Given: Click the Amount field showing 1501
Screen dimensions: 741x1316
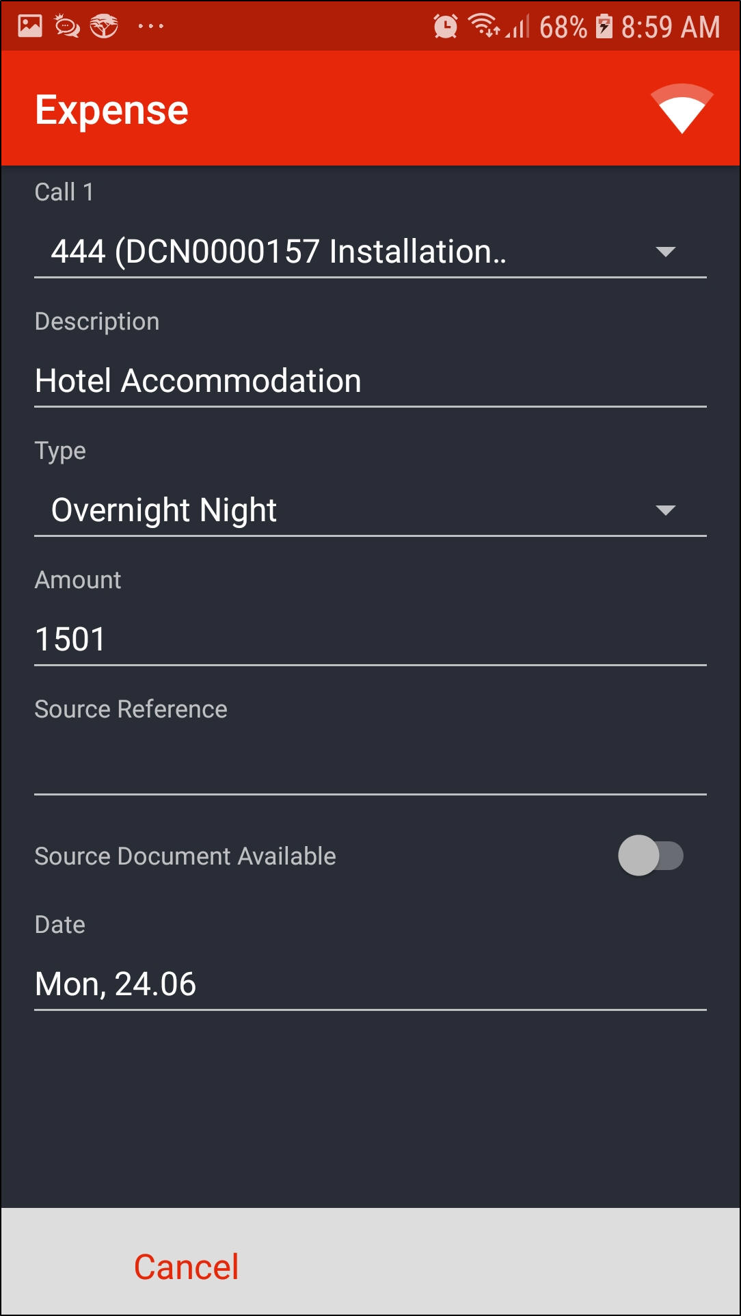Looking at the screenshot, I should pos(369,640).
